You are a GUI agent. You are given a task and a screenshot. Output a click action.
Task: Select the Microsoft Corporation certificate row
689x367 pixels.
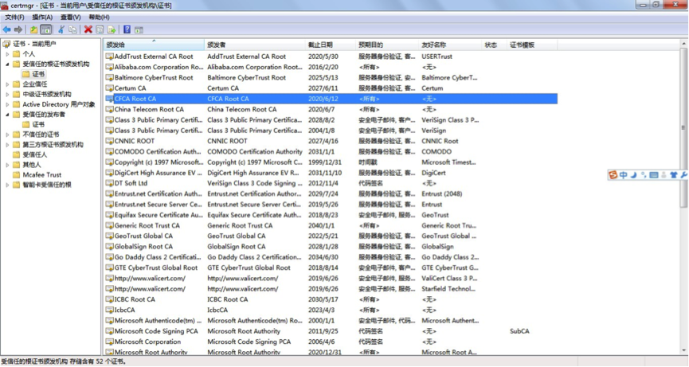(331, 342)
